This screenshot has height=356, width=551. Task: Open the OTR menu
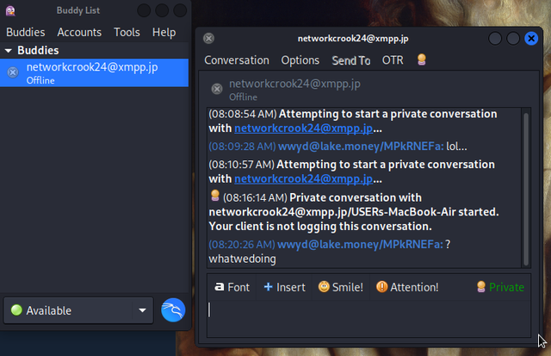393,60
